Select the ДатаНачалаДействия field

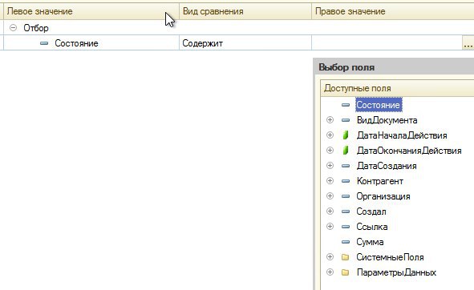[402, 135]
